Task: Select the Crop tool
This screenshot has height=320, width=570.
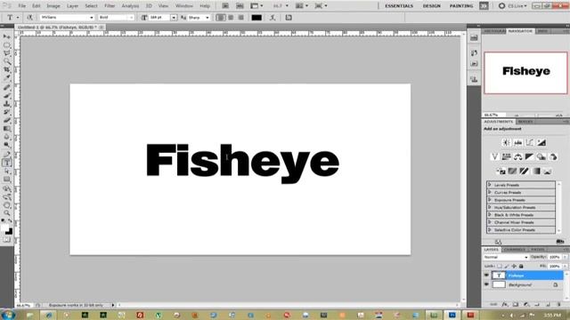Action: [7, 69]
